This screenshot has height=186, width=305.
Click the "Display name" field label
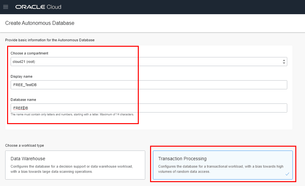[x=22, y=76]
